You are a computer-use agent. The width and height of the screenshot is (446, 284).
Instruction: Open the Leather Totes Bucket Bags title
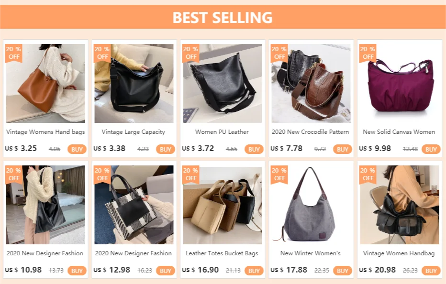click(x=222, y=253)
